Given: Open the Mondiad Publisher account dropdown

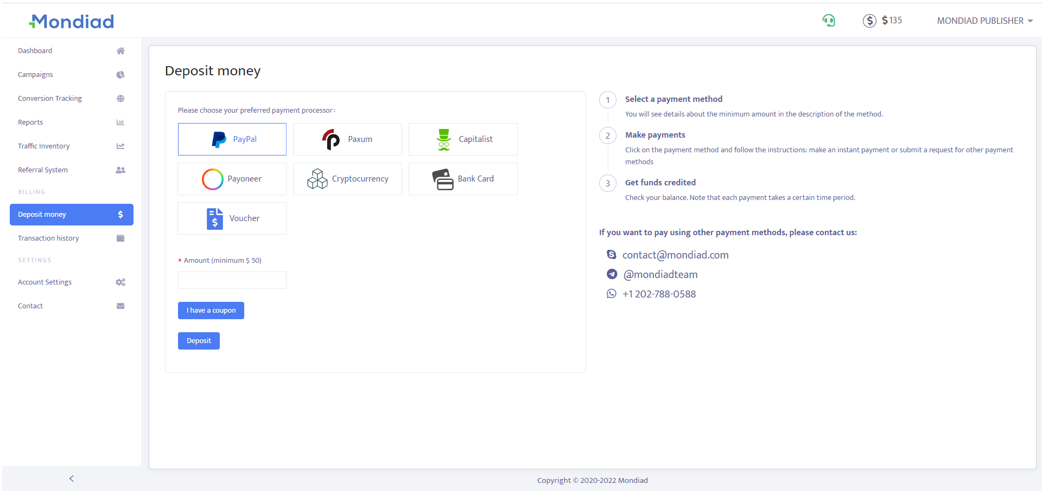Looking at the screenshot, I should coord(984,21).
